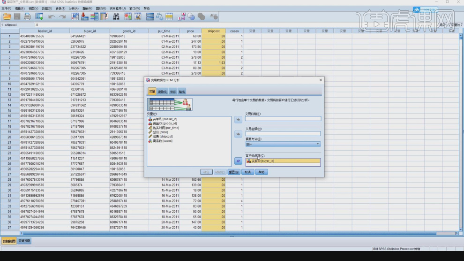Viewport: 464px width, 261px height.
Task: Click shipcost cell 1.63 in row 6
Action: tap(214, 63)
